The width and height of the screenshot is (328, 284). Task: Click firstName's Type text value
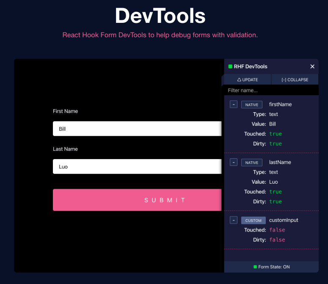pyautogui.click(x=273, y=114)
